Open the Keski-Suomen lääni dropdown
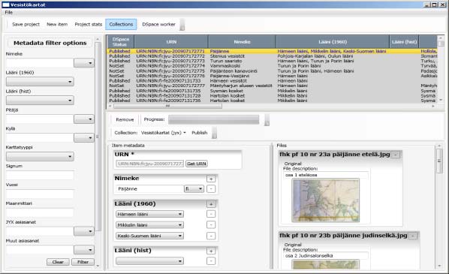449x274 pixels. click(149, 236)
